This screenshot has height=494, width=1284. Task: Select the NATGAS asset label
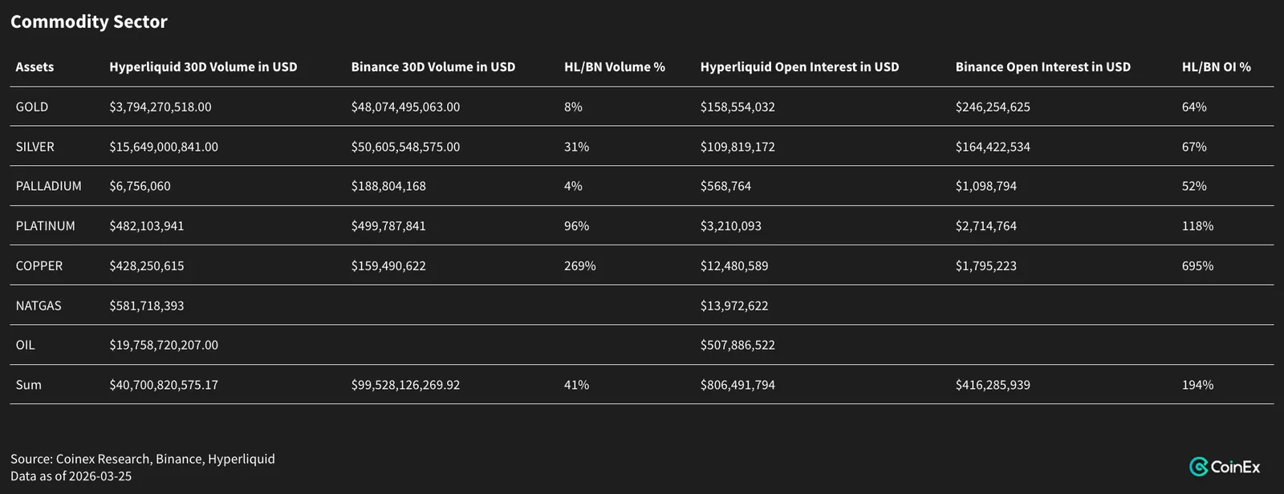coord(39,306)
